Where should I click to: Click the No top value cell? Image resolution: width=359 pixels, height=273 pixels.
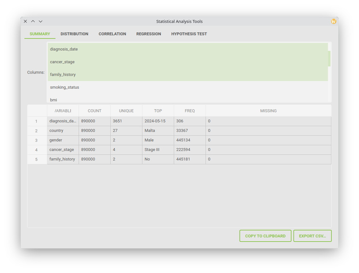click(158, 159)
